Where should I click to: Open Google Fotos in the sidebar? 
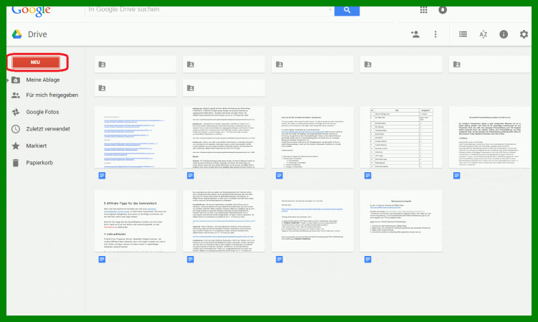(42, 112)
